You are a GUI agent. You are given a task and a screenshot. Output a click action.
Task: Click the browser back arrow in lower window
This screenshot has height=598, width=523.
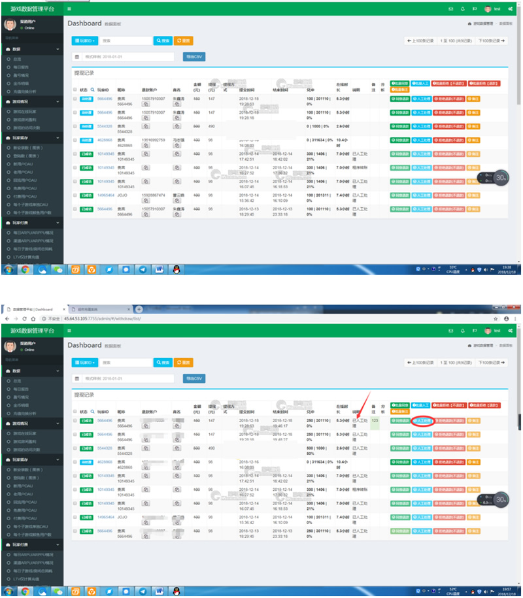(7, 318)
